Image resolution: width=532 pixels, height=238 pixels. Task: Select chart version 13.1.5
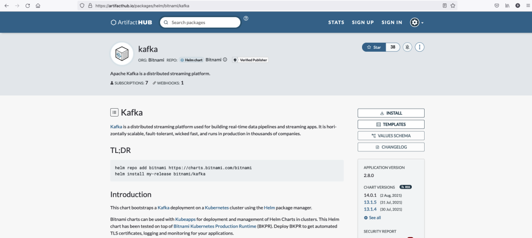(x=370, y=202)
